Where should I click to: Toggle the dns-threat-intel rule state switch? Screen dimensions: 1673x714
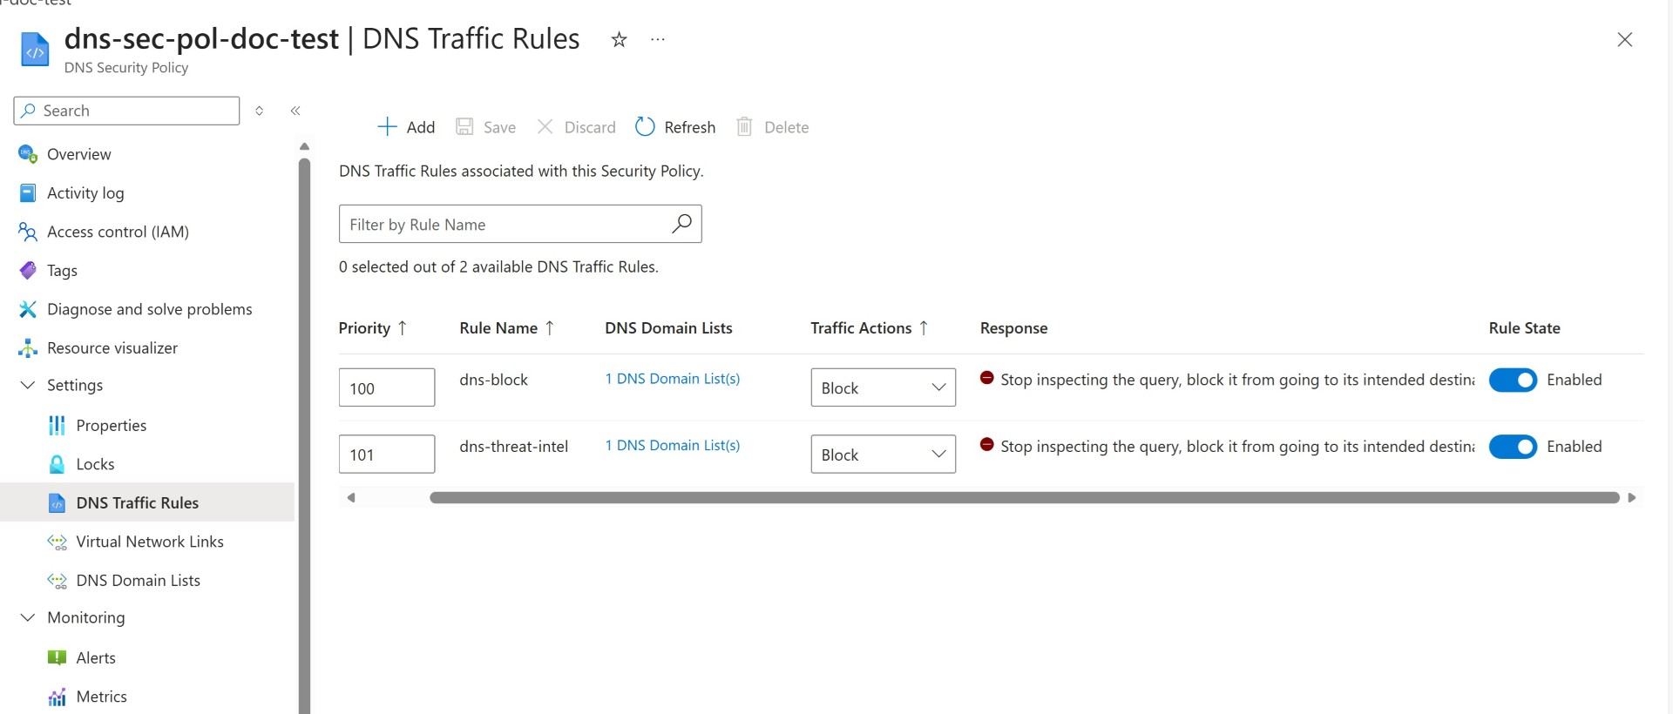point(1513,447)
